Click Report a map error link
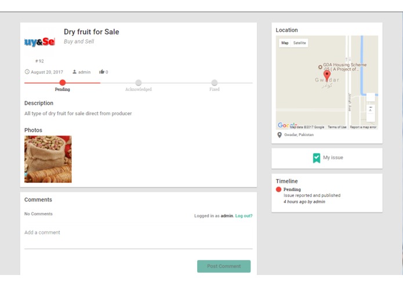 pyautogui.click(x=363, y=127)
